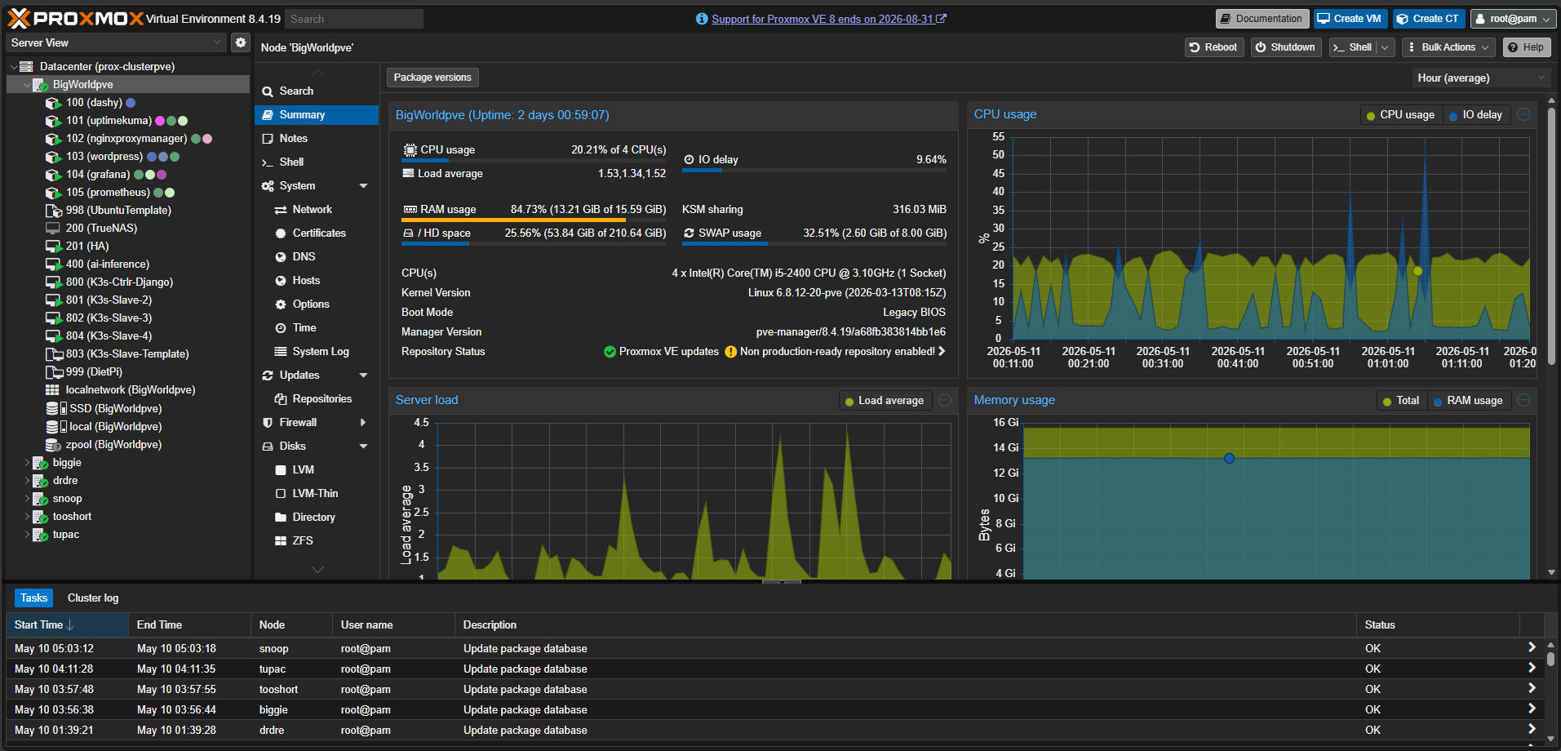This screenshot has width=1561, height=751.
Task: Select VM 200 (TrueNAS) icon
Action: point(53,229)
